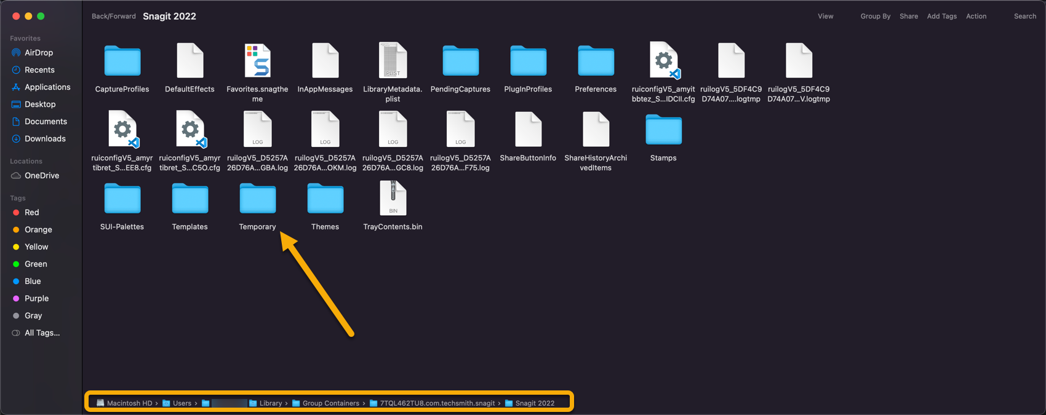Screen dimensions: 1046x415
Task: Click Snagit 2022 in the path bar
Action: click(530, 403)
